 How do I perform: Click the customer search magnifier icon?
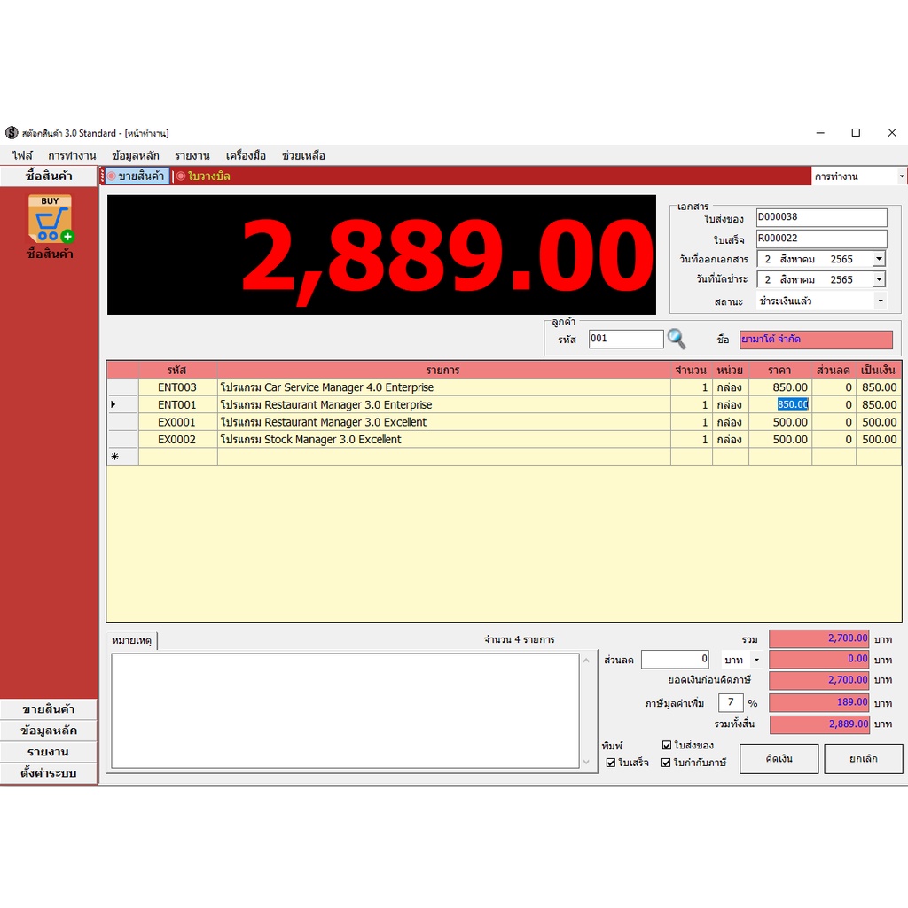[677, 339]
